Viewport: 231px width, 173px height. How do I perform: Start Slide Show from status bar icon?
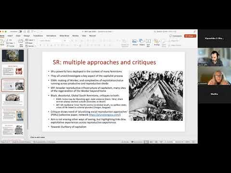161,142
